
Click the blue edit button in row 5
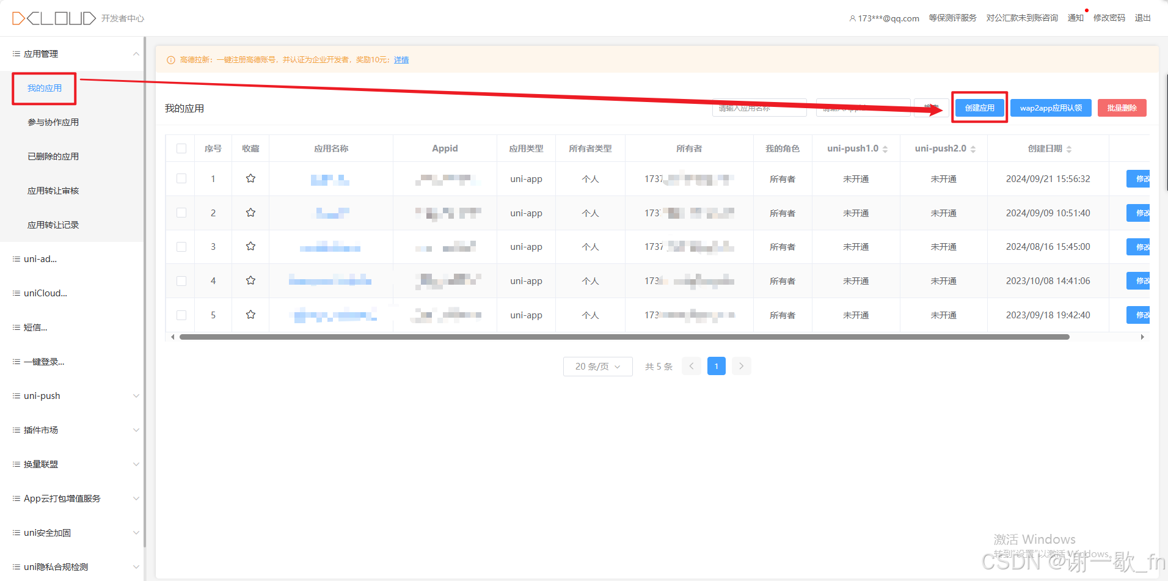tap(1138, 315)
